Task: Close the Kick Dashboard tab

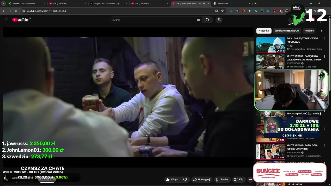Action: tap(44, 3)
